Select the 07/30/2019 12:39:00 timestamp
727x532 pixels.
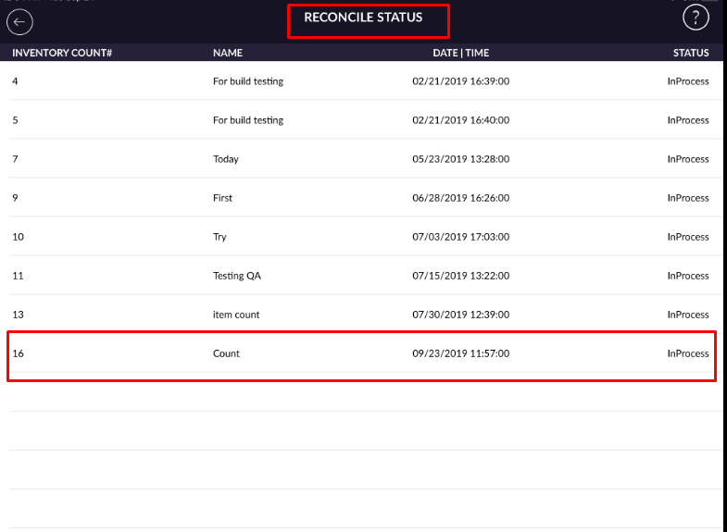point(460,315)
